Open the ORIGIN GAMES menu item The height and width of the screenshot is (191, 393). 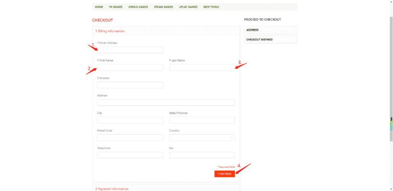tap(138, 7)
